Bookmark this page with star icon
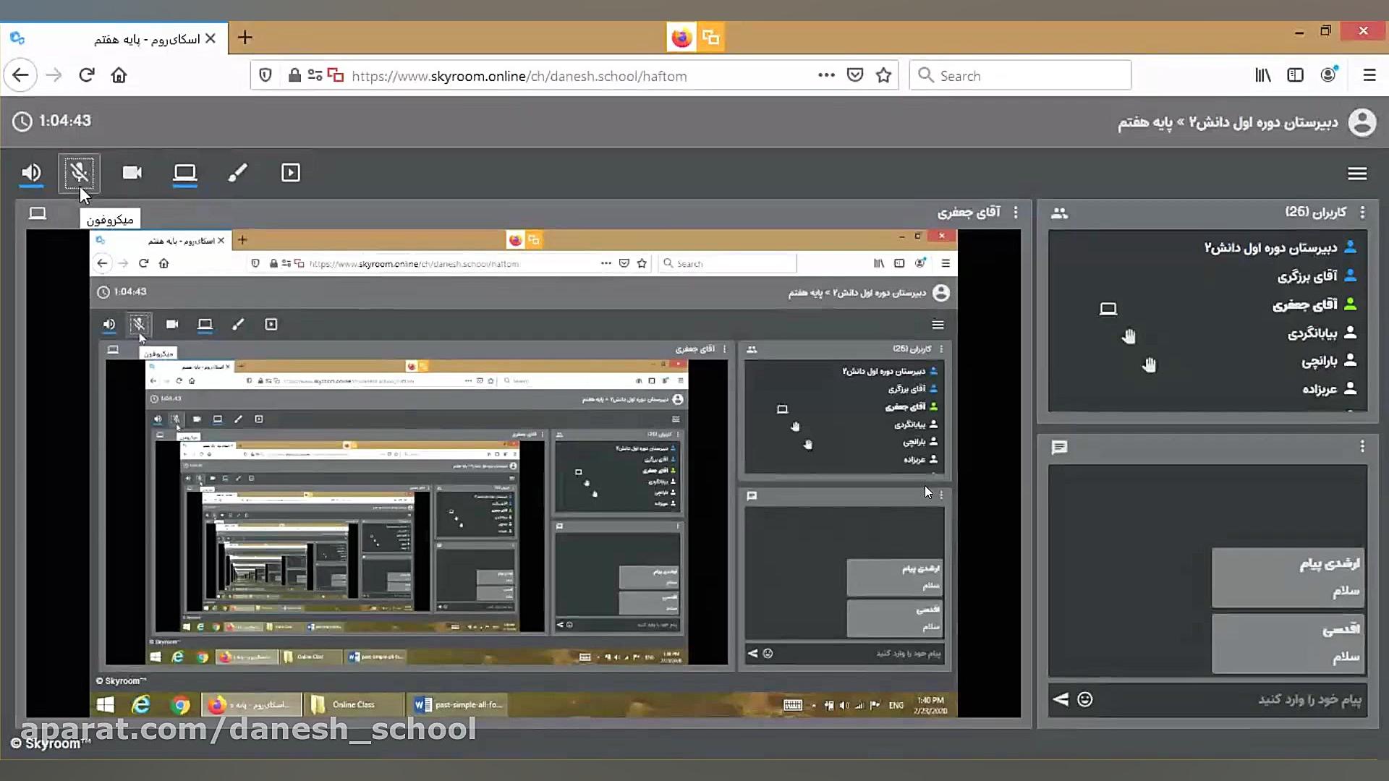Screen dimensions: 1389x781 [883, 75]
